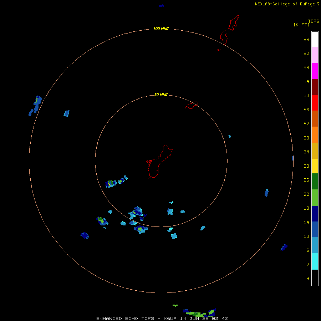The width and height of the screenshot is (321, 321).
Task: Click the 'TOPS' legend title
Action: coord(314,21)
